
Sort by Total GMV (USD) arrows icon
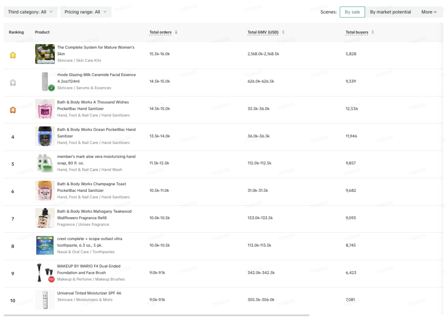283,32
